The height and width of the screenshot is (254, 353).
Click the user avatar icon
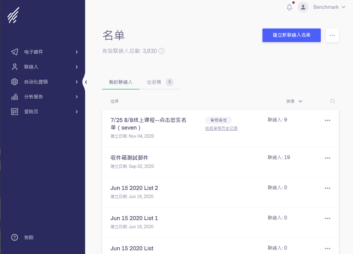tap(303, 7)
